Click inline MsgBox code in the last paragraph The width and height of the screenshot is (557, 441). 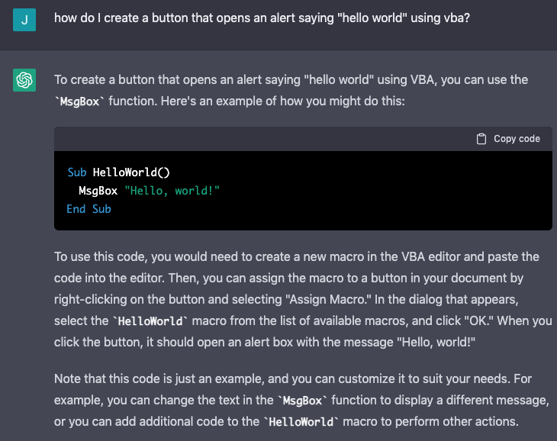pos(302,401)
